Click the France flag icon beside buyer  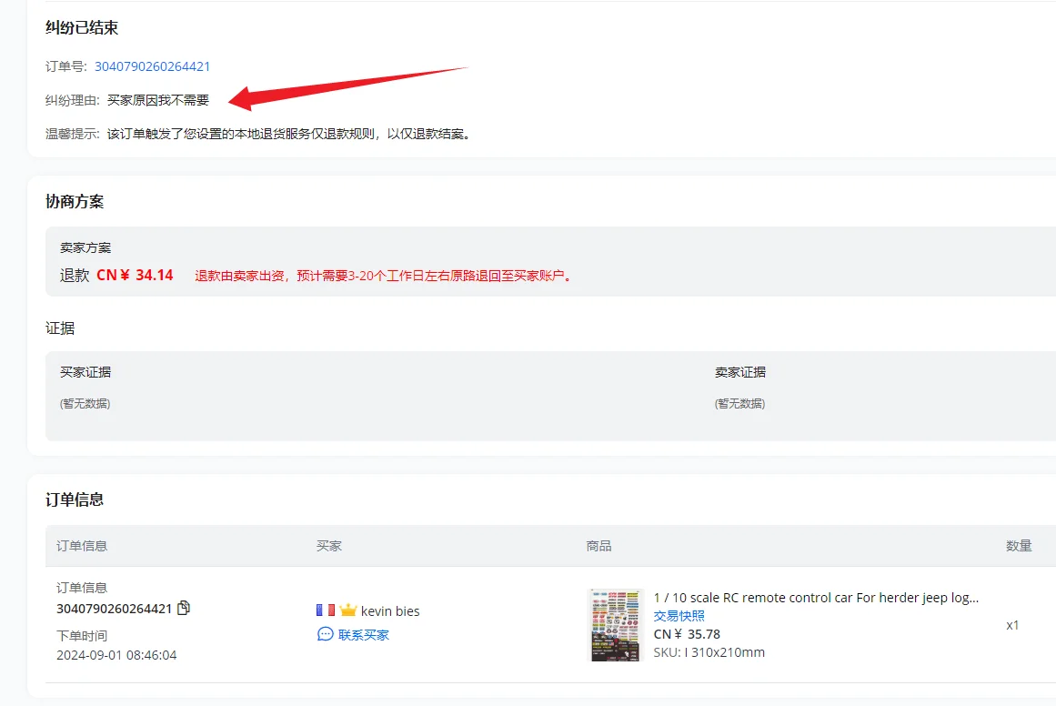326,610
